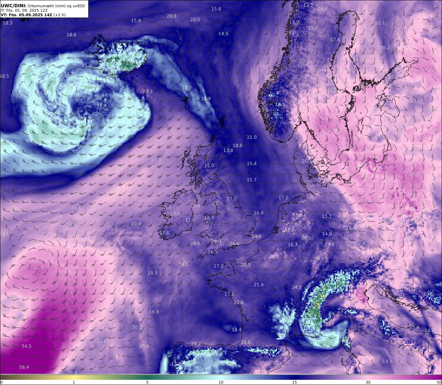Click the 24.5 value label
The width and height of the screenshot is (442, 385).
(297, 287)
